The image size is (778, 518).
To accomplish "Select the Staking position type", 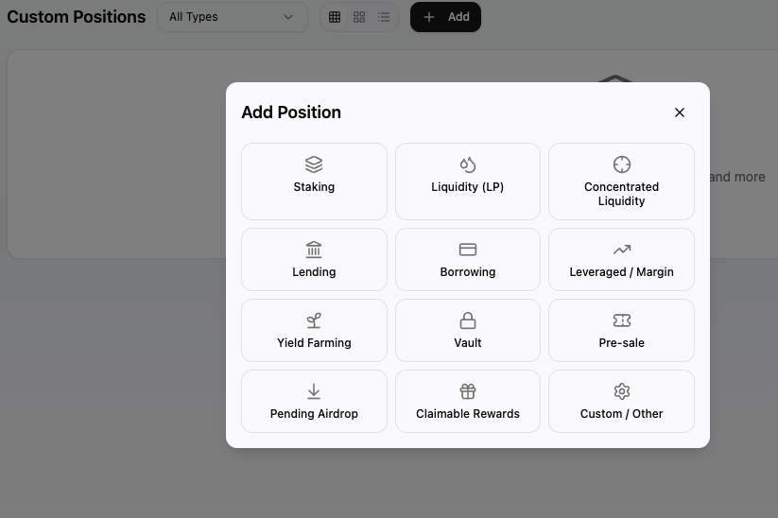I will click(314, 181).
